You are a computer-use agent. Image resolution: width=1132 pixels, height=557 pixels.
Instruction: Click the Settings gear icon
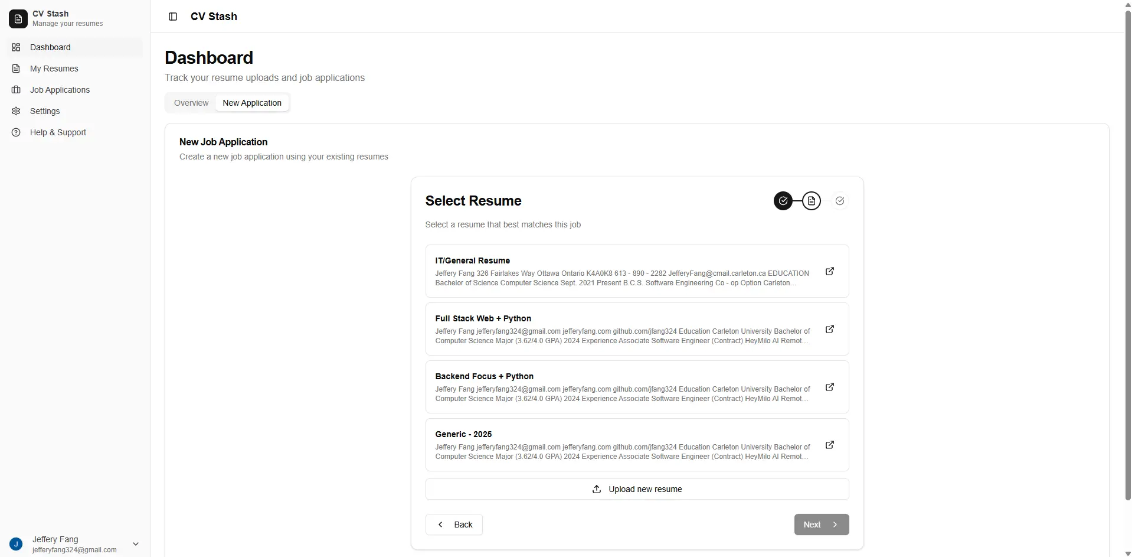click(16, 111)
